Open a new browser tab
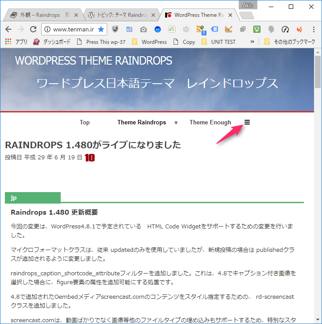This screenshot has width=322, height=324. [247, 15]
